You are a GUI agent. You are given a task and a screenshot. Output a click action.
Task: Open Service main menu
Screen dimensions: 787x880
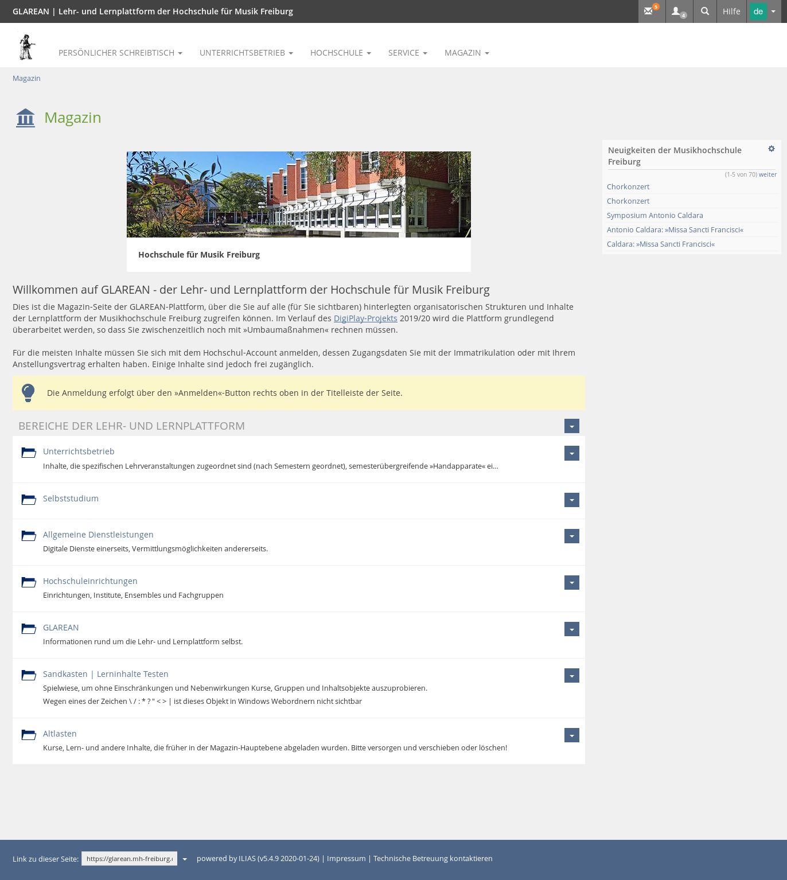click(408, 53)
